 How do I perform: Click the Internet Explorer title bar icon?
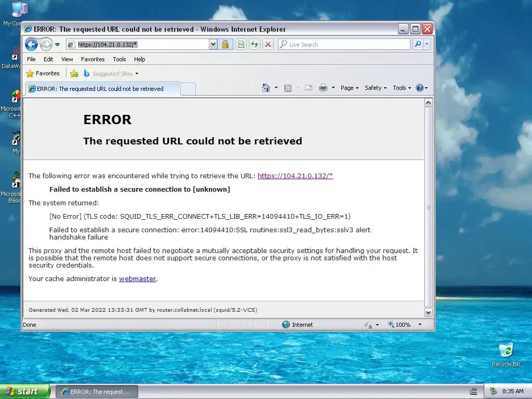pos(28,29)
